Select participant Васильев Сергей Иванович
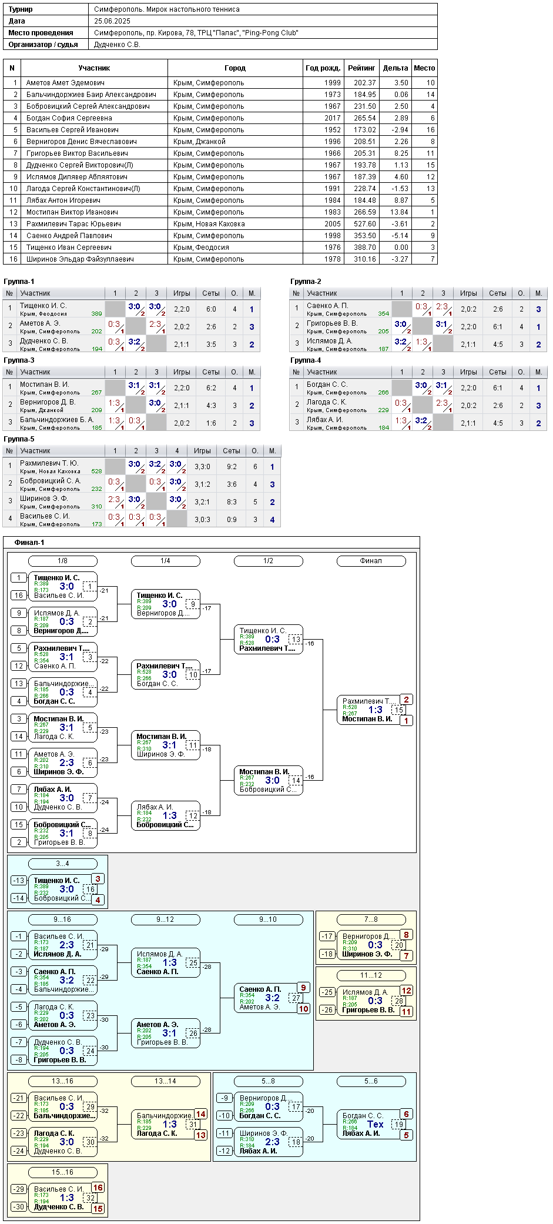 (x=72, y=130)
